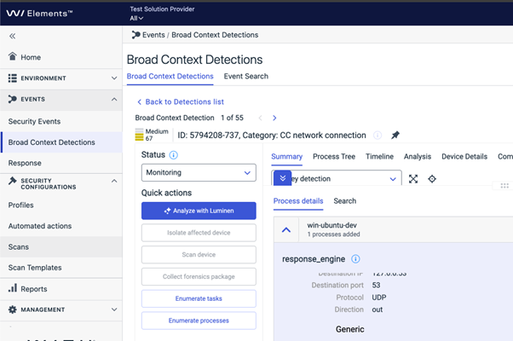Collapse the sidebar with double-chevron icon
This screenshot has width=513, height=341.
[13, 36]
